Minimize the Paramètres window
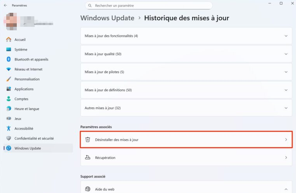This screenshot has height=193, width=296. click(x=270, y=3)
